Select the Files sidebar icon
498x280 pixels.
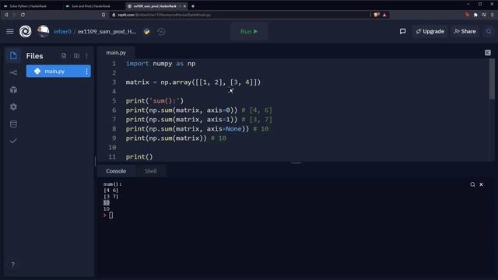coord(13,56)
